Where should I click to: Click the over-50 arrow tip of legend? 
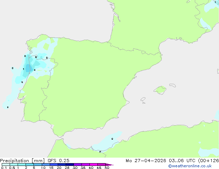click(x=109, y=165)
